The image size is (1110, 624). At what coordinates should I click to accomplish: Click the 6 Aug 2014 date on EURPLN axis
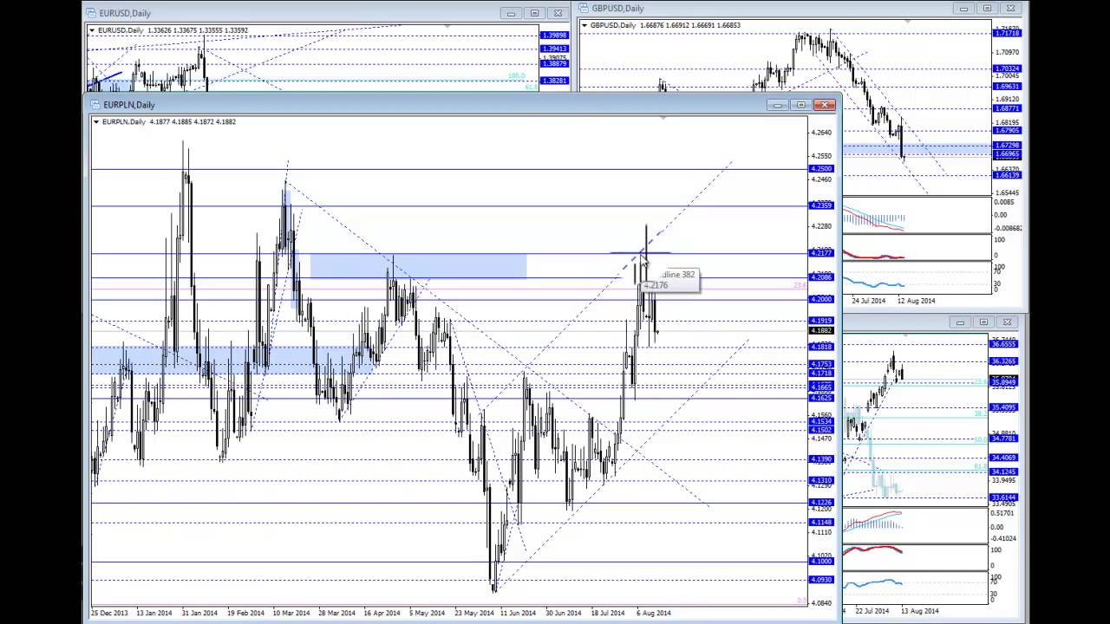[x=653, y=613]
